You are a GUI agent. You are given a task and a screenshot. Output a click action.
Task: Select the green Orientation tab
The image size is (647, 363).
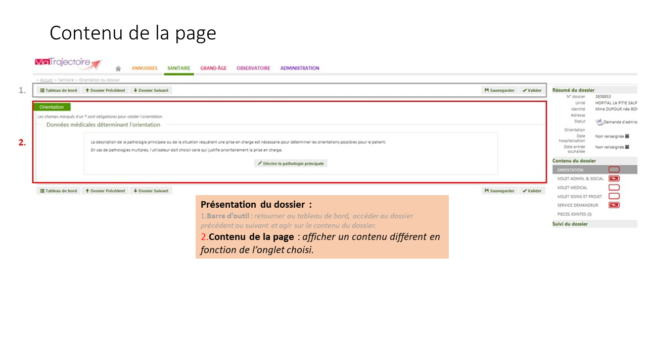click(x=52, y=107)
